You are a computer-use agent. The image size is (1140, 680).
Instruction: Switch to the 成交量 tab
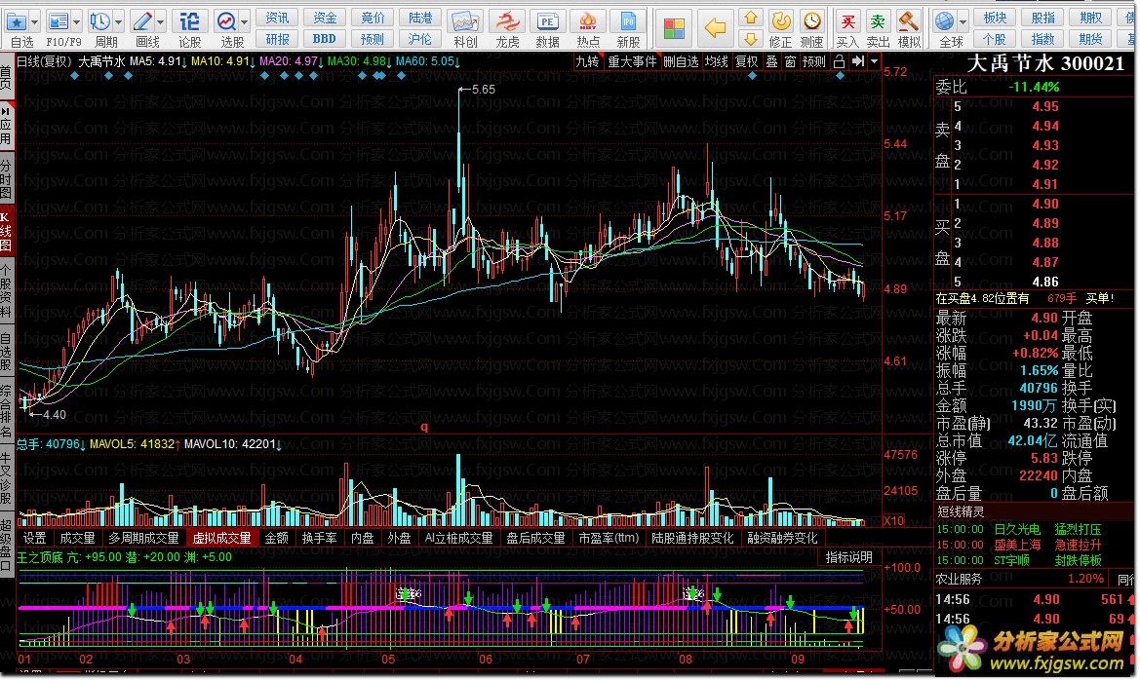coord(77,539)
